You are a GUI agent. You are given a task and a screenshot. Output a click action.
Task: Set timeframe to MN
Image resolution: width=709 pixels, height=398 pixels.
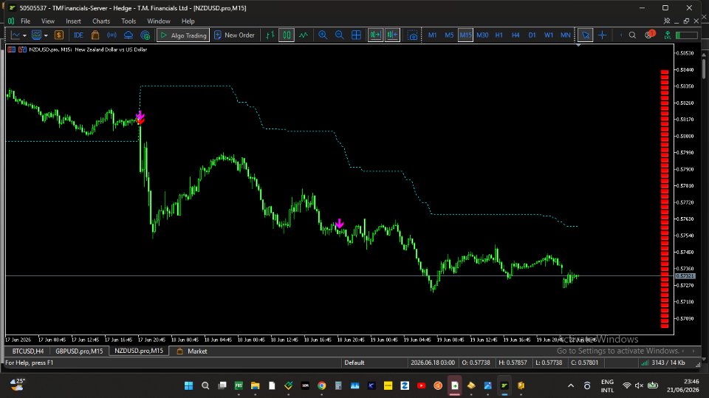pos(565,35)
